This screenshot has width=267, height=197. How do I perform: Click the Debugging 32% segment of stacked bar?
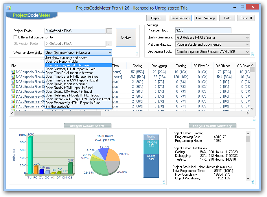pyautogui.click(x=151, y=147)
